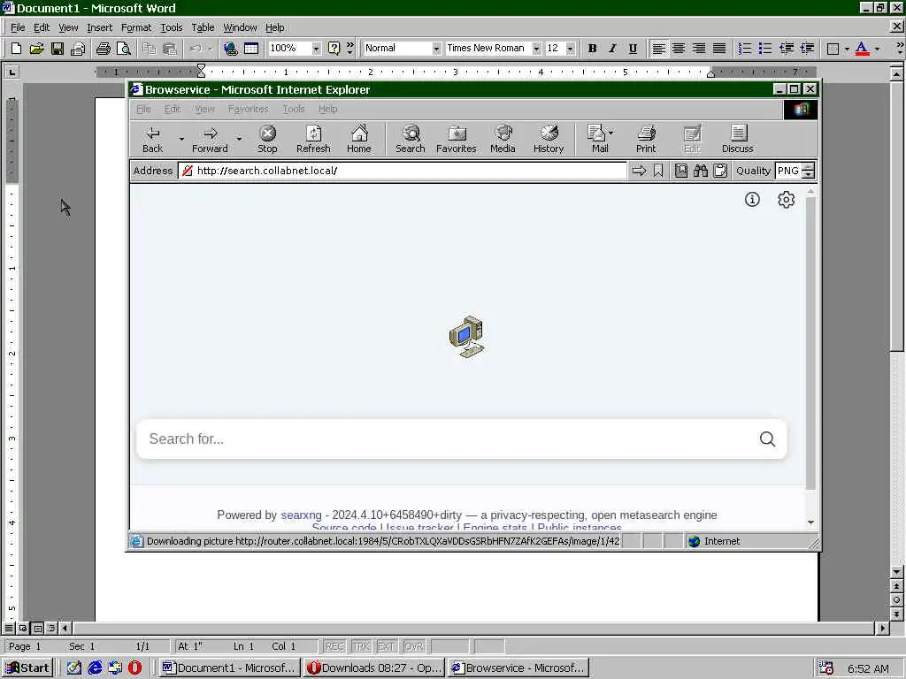Open the font size 12 dropdown
The image size is (906, 679).
click(x=571, y=49)
